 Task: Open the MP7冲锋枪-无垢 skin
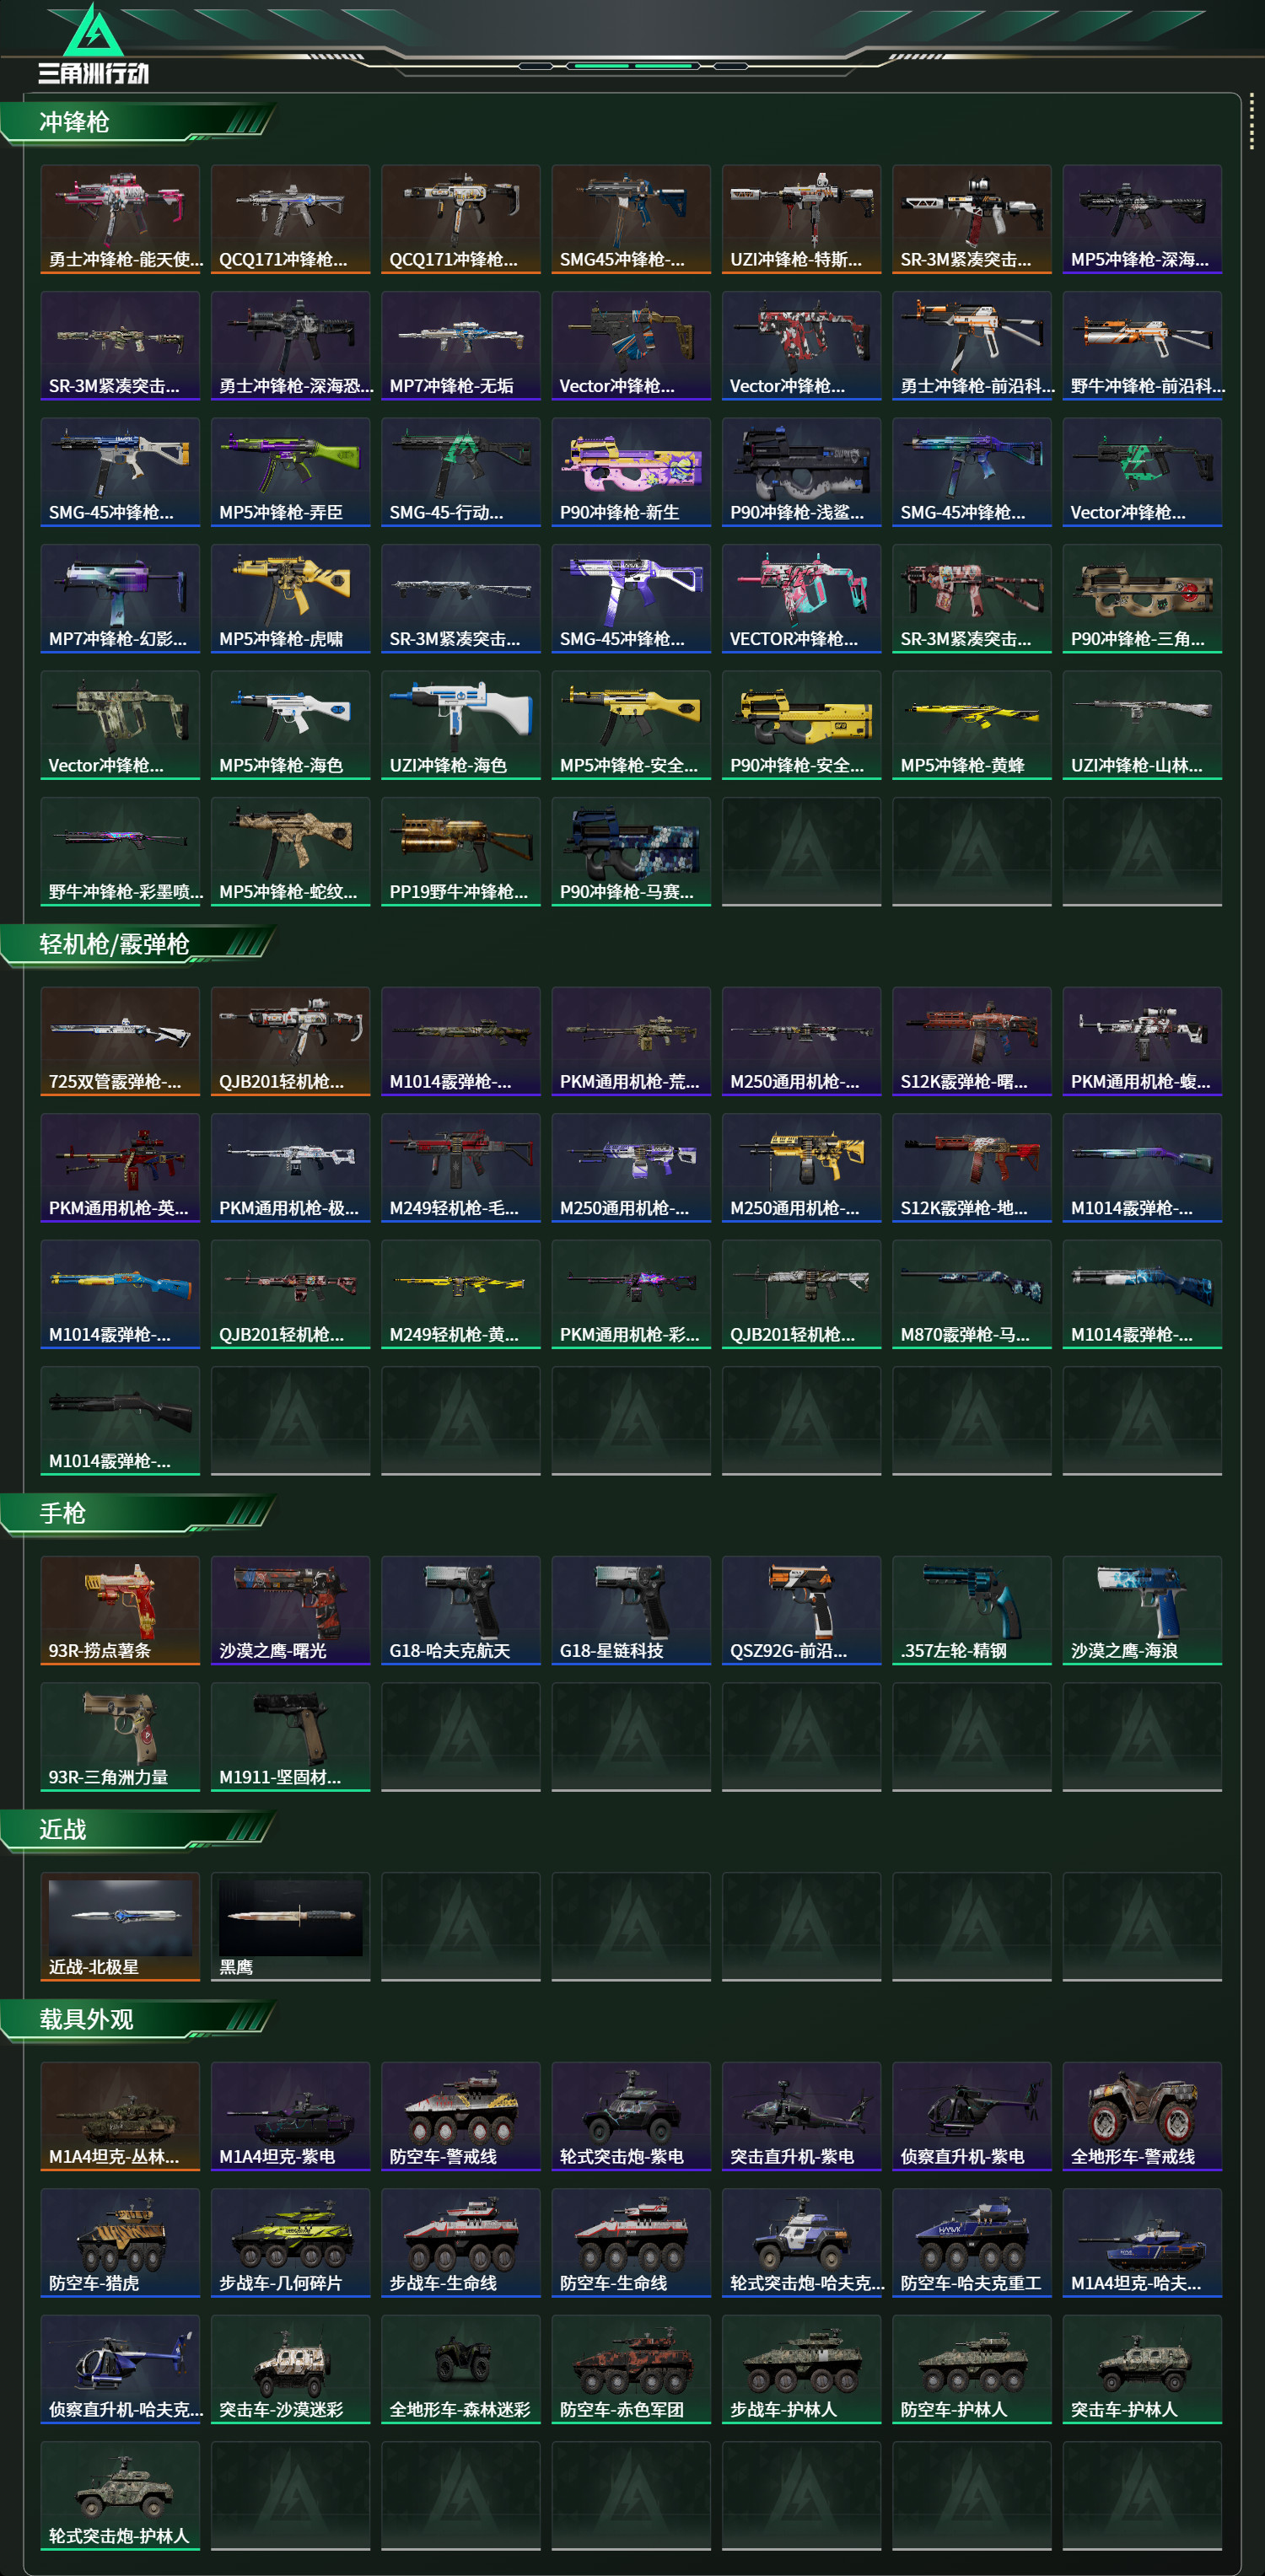(461, 345)
